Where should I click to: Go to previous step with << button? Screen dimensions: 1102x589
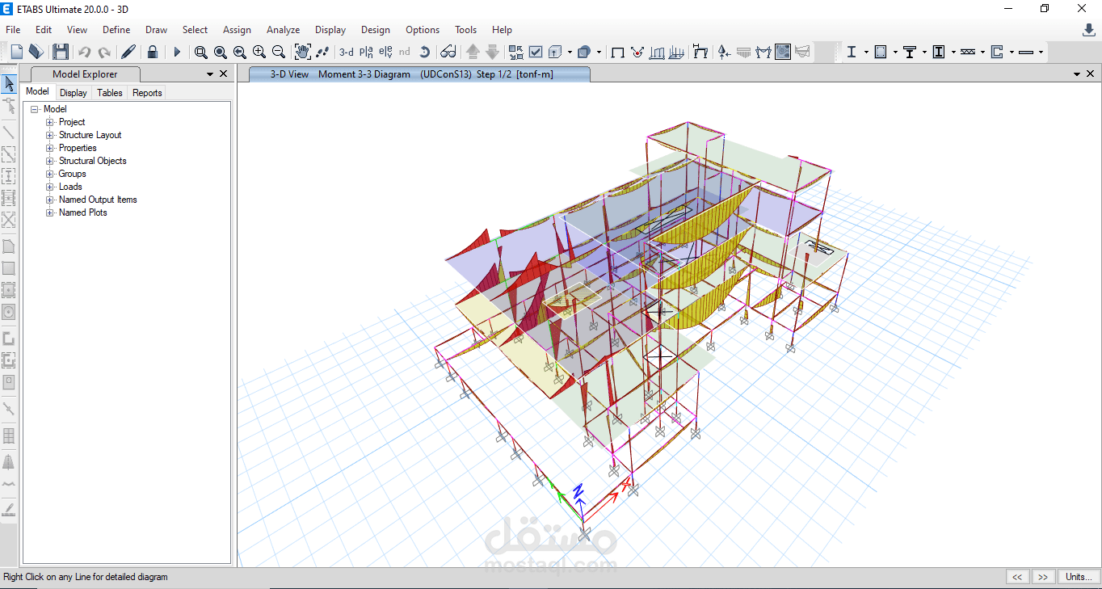(x=1017, y=577)
